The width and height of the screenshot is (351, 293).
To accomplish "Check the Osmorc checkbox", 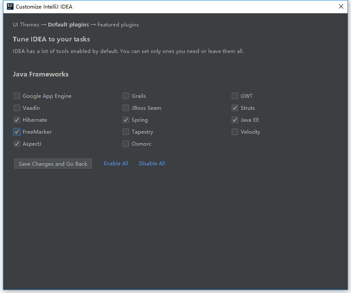I will click(126, 144).
